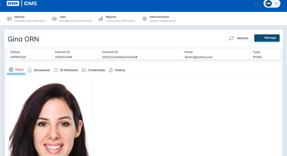
Task: Click the System configuration subtitle
Action: click(163, 21)
